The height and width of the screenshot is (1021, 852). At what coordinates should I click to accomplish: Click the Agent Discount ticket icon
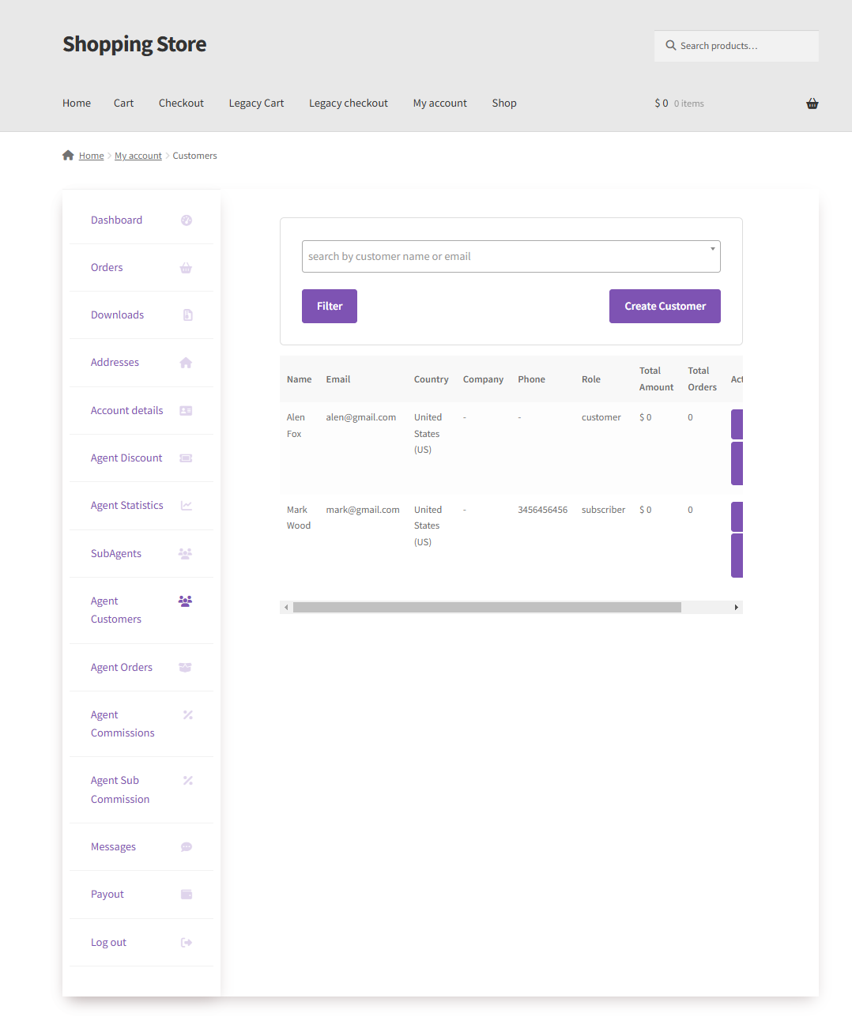point(187,458)
